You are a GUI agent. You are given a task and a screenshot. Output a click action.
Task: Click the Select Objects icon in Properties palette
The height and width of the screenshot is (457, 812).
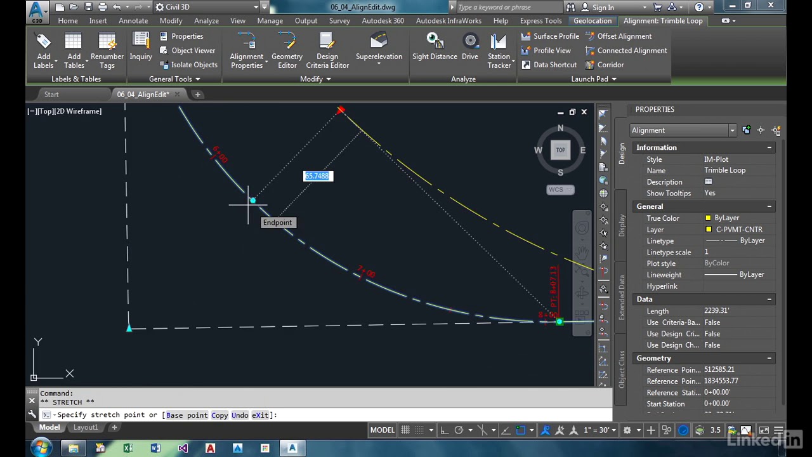(x=761, y=130)
